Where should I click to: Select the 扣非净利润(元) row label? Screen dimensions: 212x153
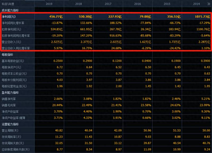[11, 29]
